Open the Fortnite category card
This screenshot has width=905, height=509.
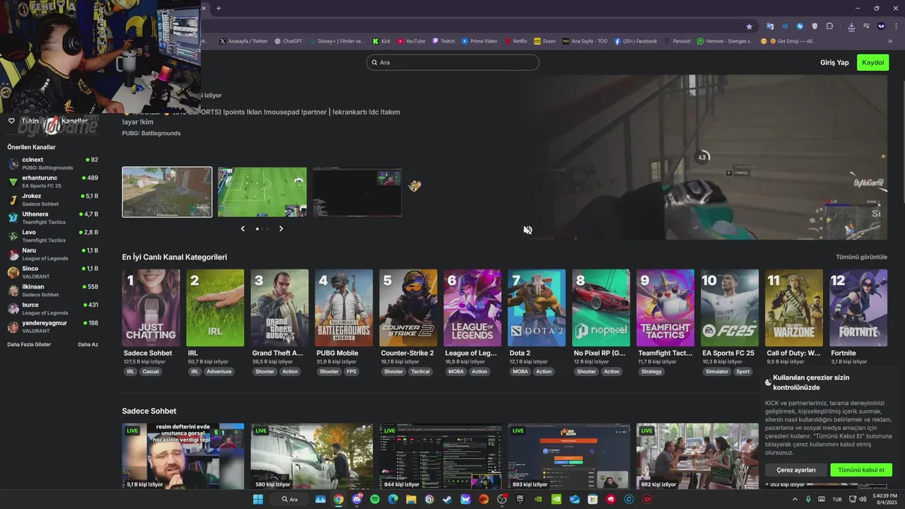point(858,308)
